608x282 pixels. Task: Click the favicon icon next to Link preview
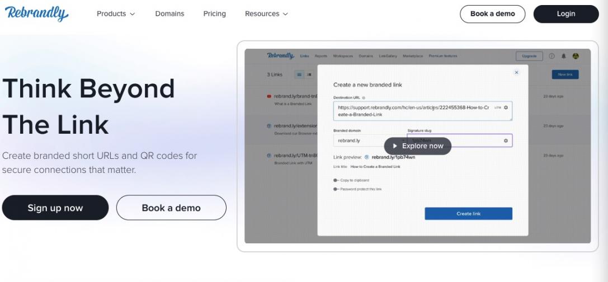pyautogui.click(x=367, y=157)
